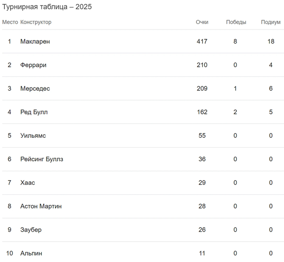
Task: Click the Победы column header
Action: pos(236,22)
